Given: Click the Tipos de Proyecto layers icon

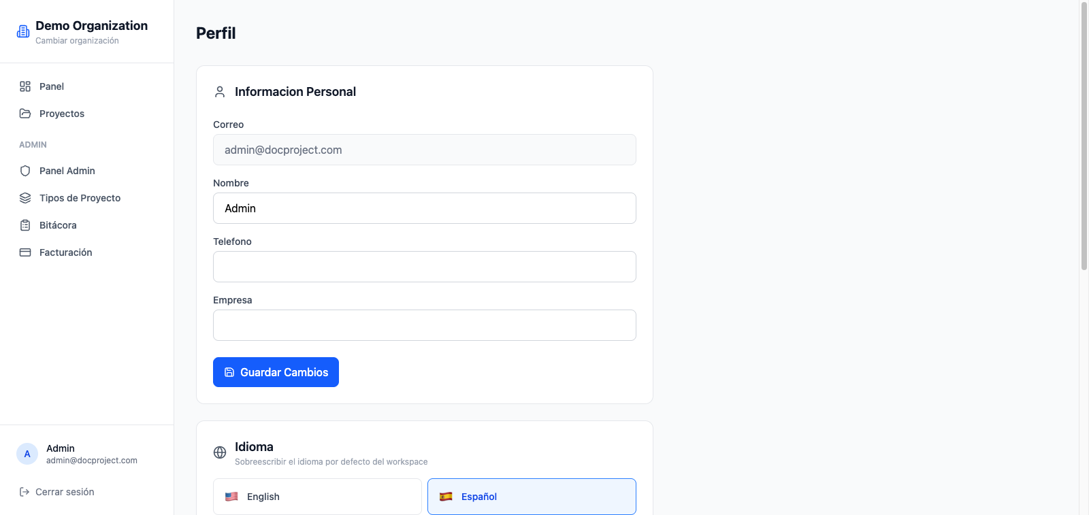Looking at the screenshot, I should (25, 198).
